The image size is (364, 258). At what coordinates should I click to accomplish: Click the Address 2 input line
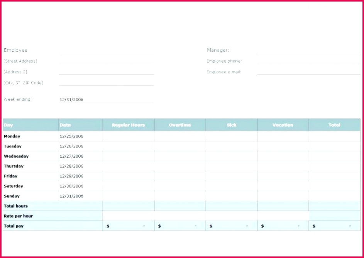point(106,72)
